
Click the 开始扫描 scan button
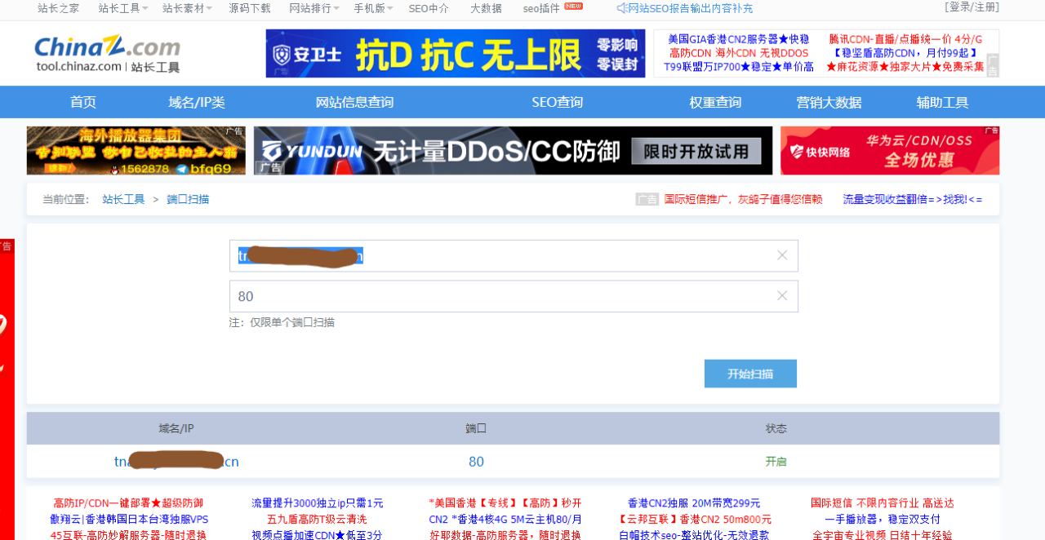click(750, 373)
